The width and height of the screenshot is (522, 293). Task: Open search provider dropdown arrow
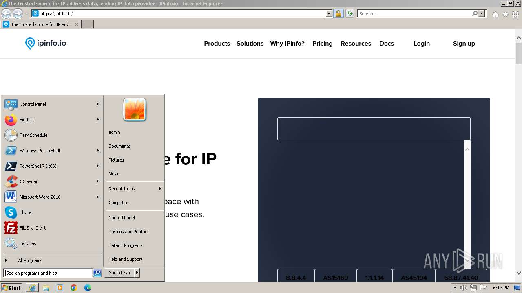coord(482,13)
